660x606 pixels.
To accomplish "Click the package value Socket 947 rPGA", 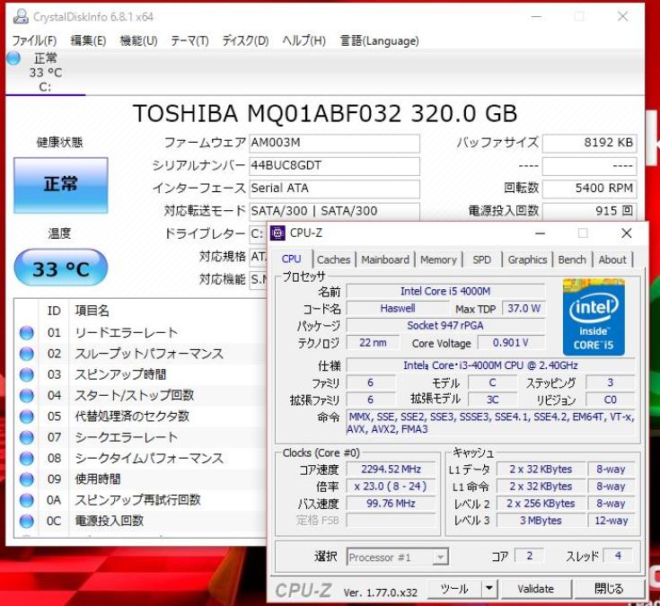I will click(445, 325).
